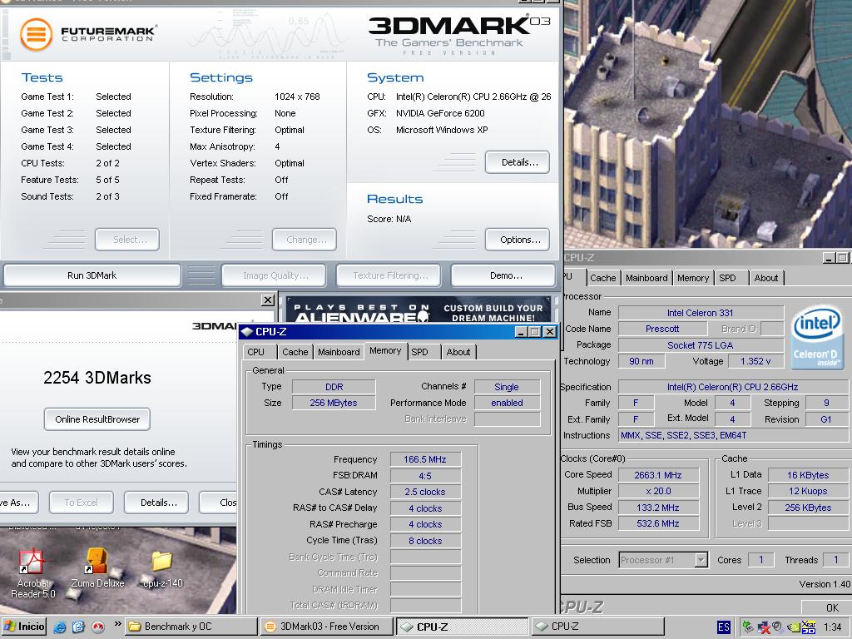Open the cpu-z-140 desktop folder
The image size is (852, 639).
[162, 569]
